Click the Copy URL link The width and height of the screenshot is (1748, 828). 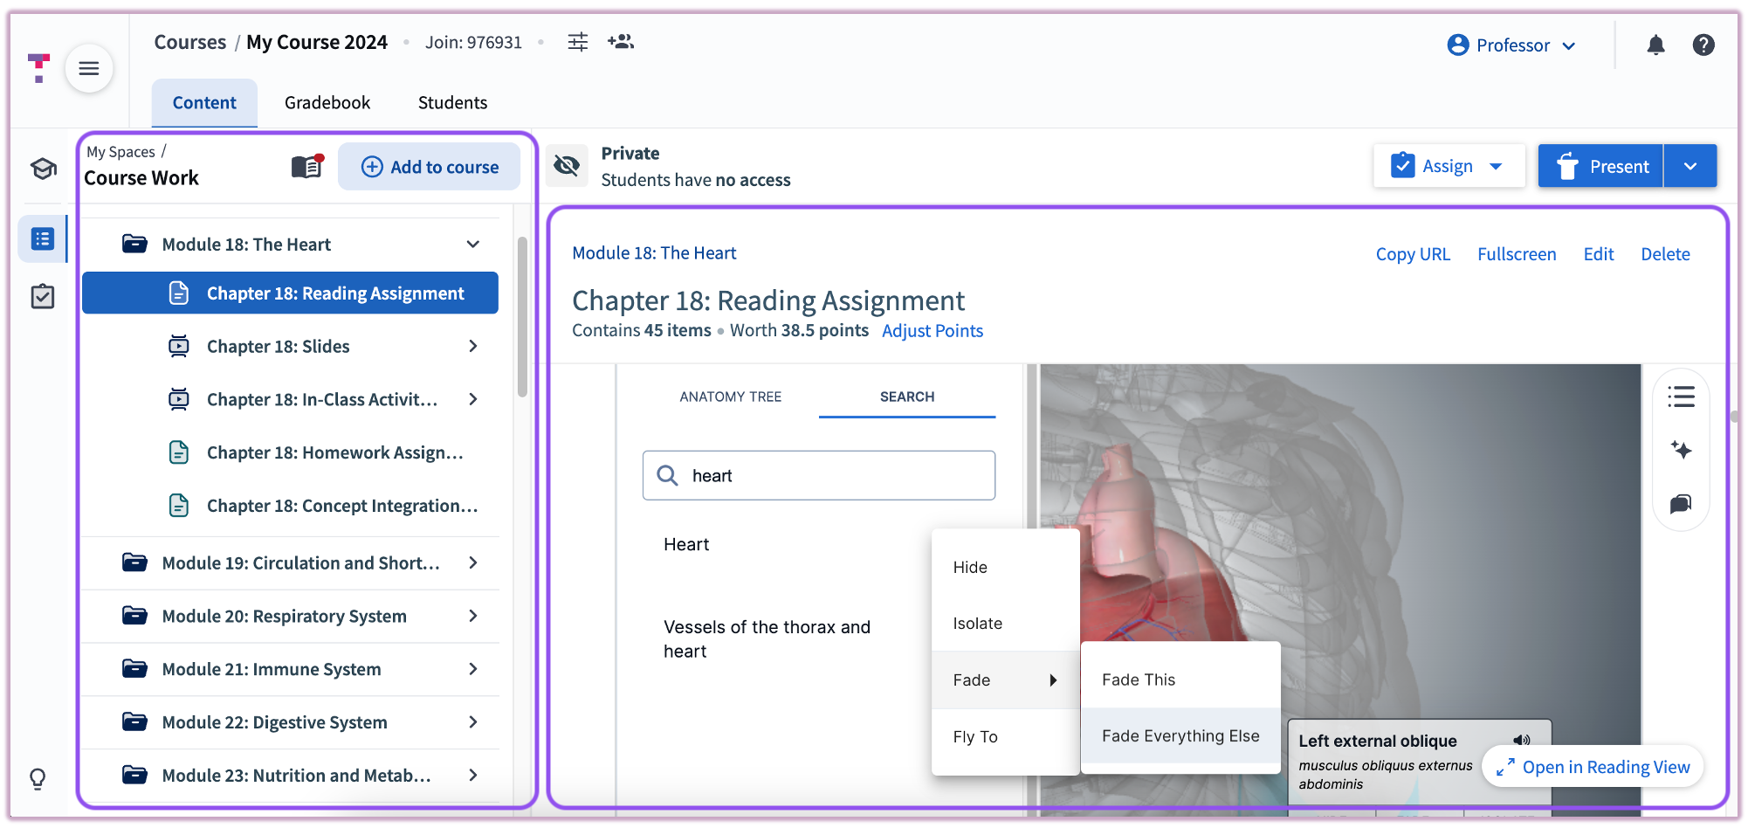pos(1413,253)
